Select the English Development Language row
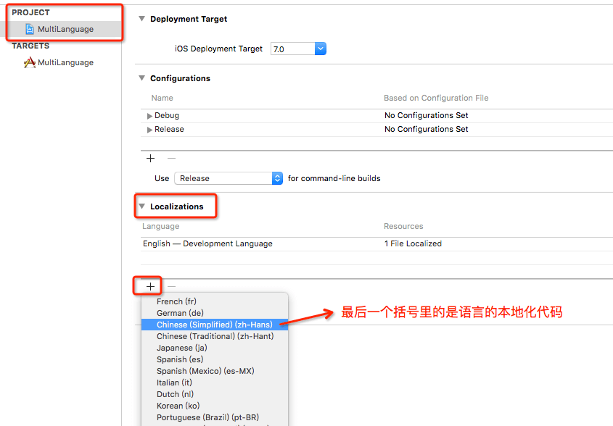This screenshot has width=613, height=426. (207, 244)
